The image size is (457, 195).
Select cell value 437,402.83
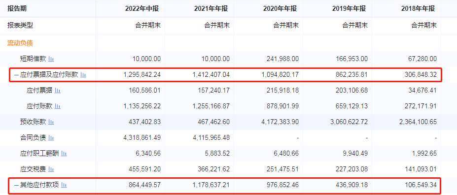(x=144, y=122)
